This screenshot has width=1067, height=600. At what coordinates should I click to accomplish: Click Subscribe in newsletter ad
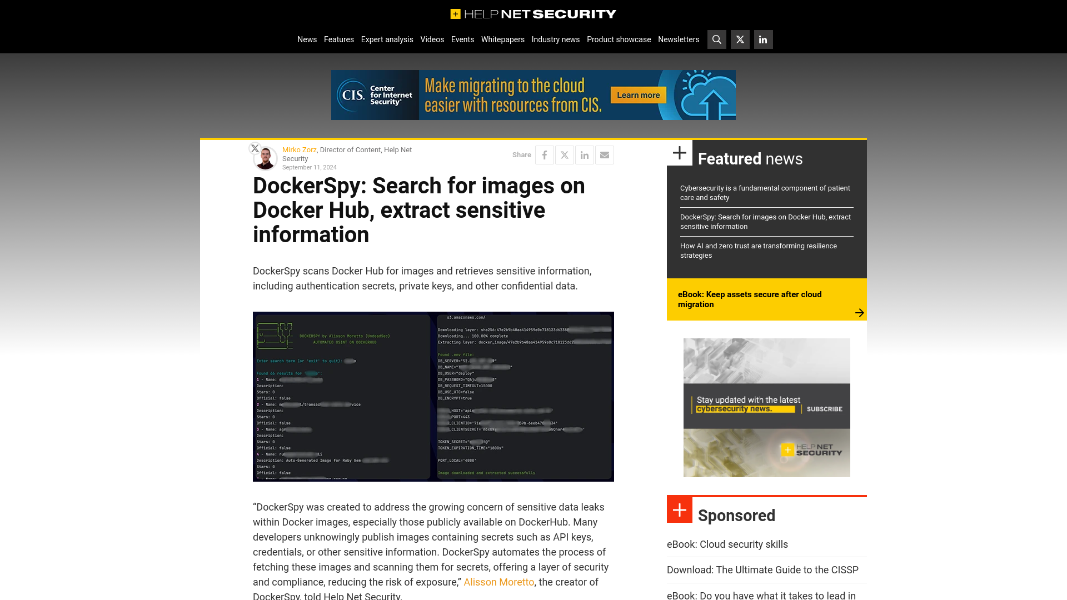[x=824, y=409]
